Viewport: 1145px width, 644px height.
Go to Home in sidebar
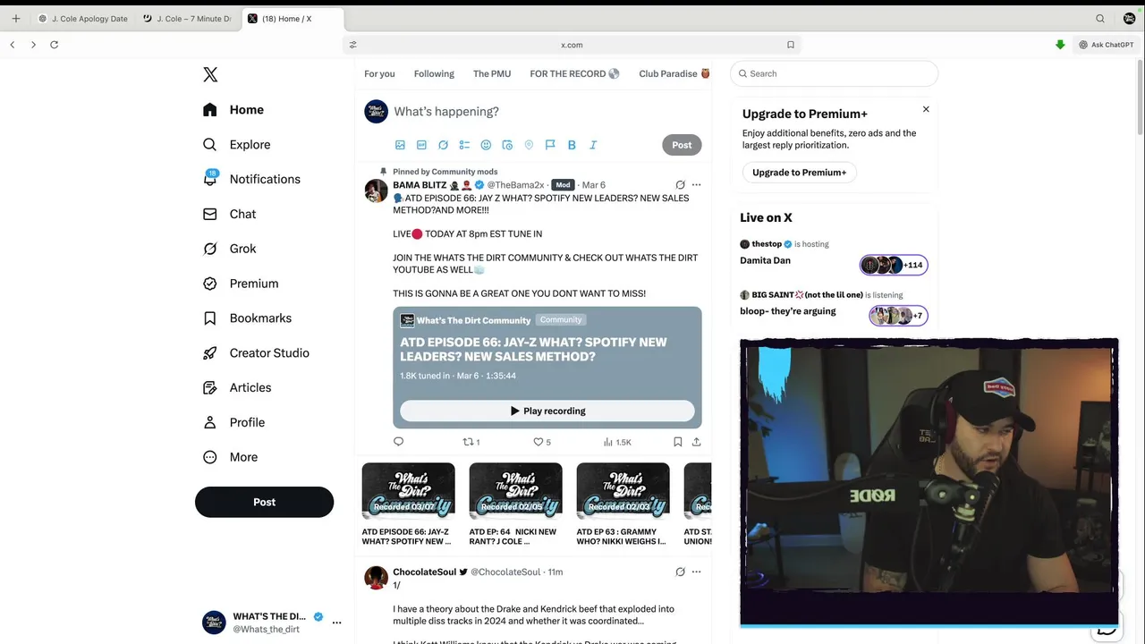pyautogui.click(x=233, y=110)
